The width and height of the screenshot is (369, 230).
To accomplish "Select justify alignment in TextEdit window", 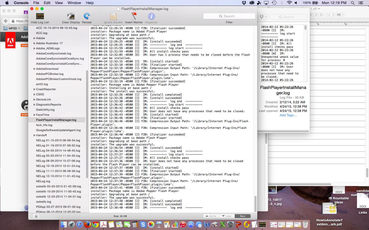I will tap(321, 15).
